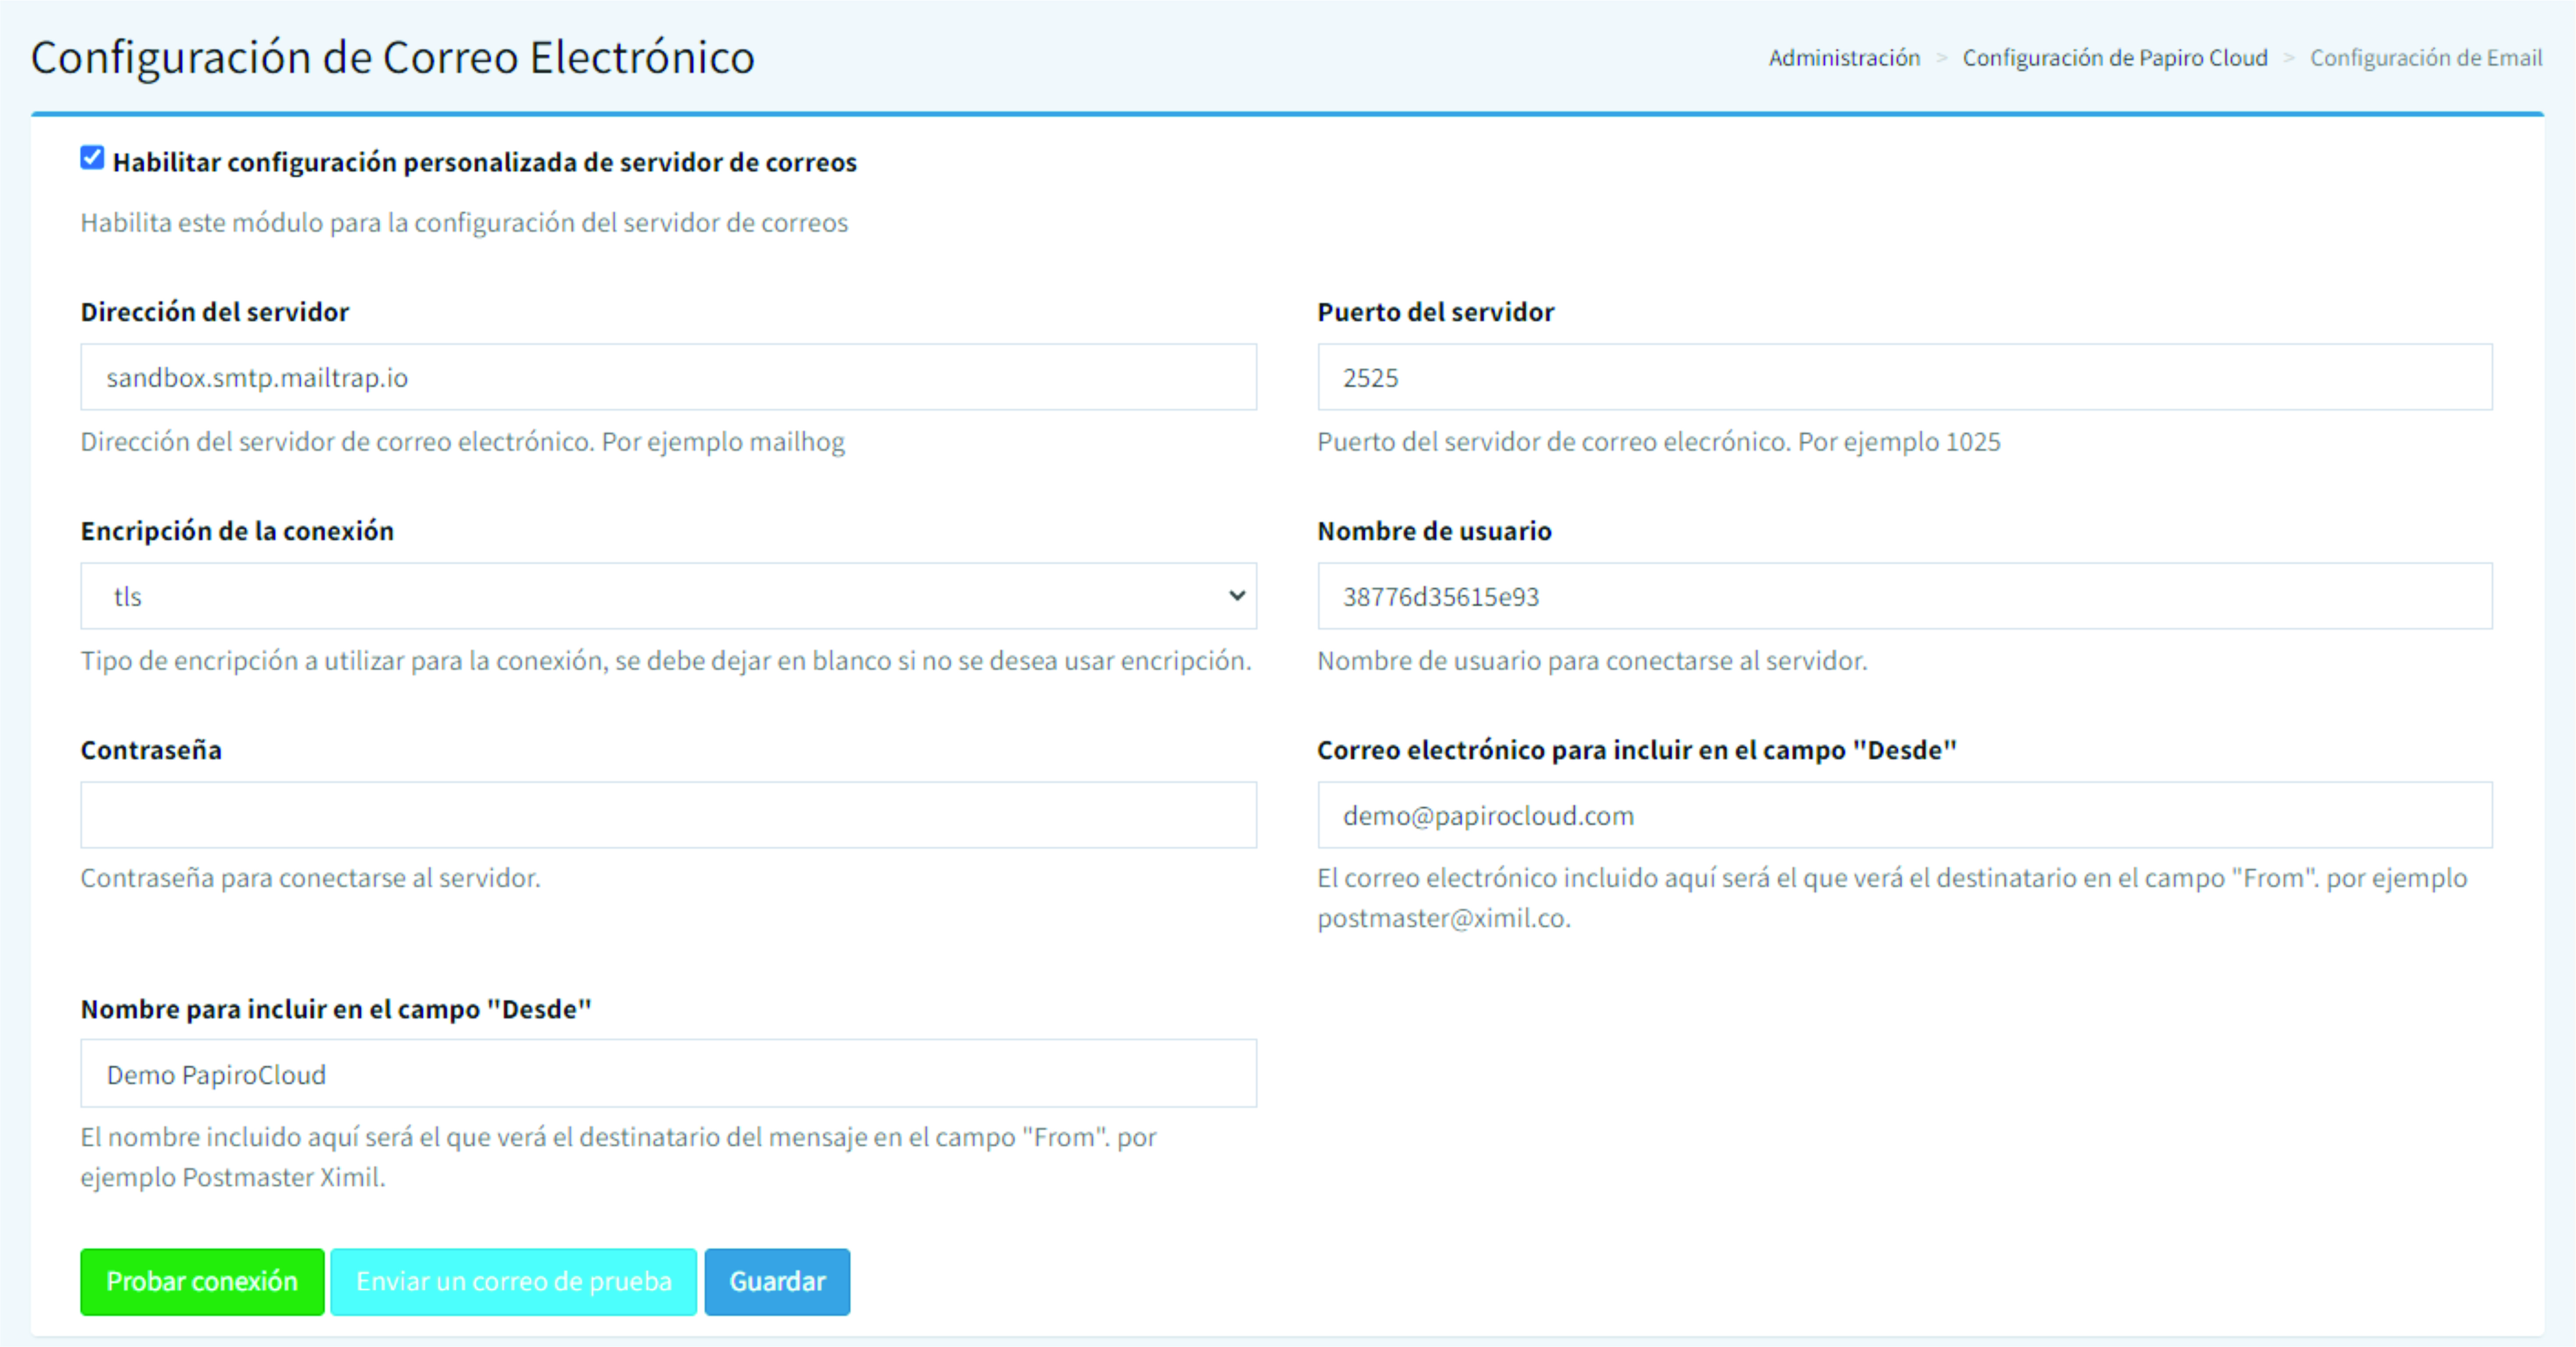Click Configuración de Email breadcrumb text
Image resolution: width=2576 pixels, height=1347 pixels.
[2426, 58]
